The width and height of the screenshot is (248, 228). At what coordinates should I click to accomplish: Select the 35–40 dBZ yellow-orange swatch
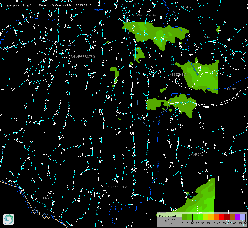coord(211,217)
